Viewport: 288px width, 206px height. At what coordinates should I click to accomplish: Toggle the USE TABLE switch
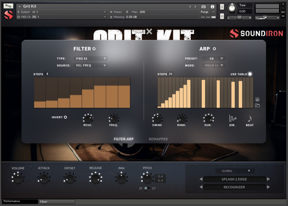(x=250, y=74)
